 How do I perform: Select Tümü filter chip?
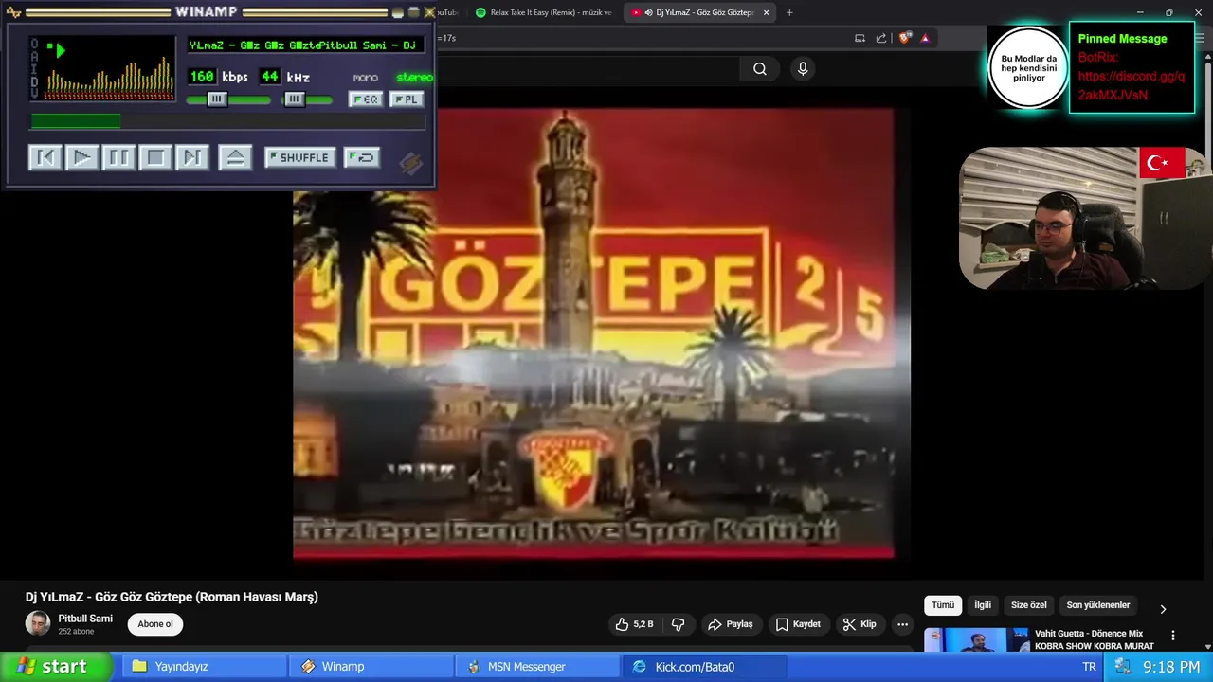pyautogui.click(x=943, y=605)
